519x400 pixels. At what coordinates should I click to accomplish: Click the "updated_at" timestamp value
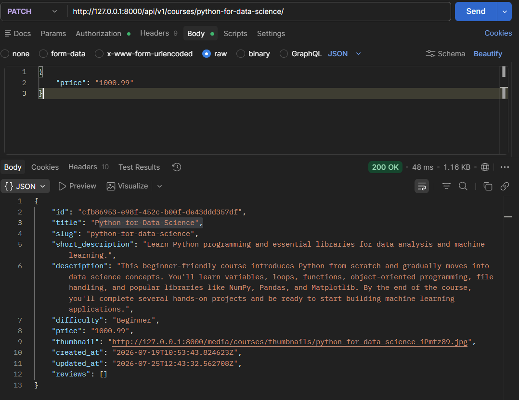pyautogui.click(x=175, y=363)
